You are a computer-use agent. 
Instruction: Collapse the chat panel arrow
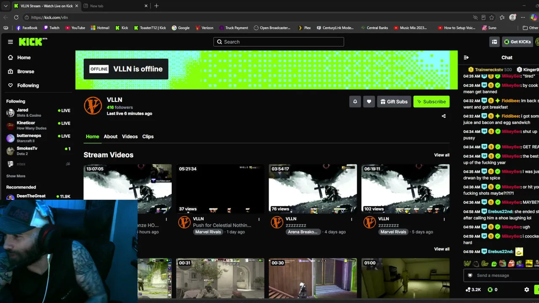point(466,58)
